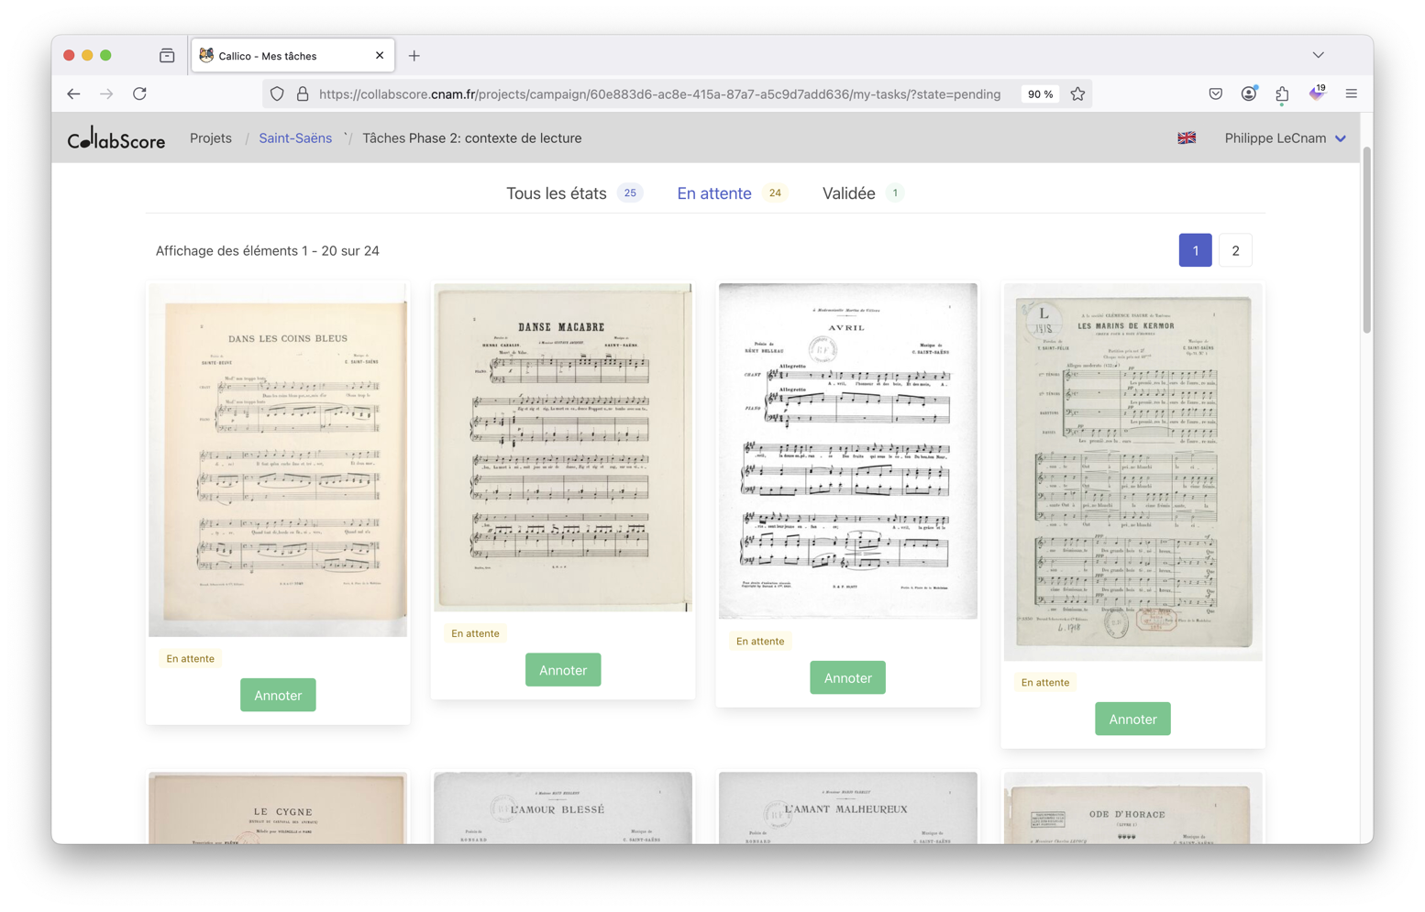Reset the 90 % zoom level

1040,93
